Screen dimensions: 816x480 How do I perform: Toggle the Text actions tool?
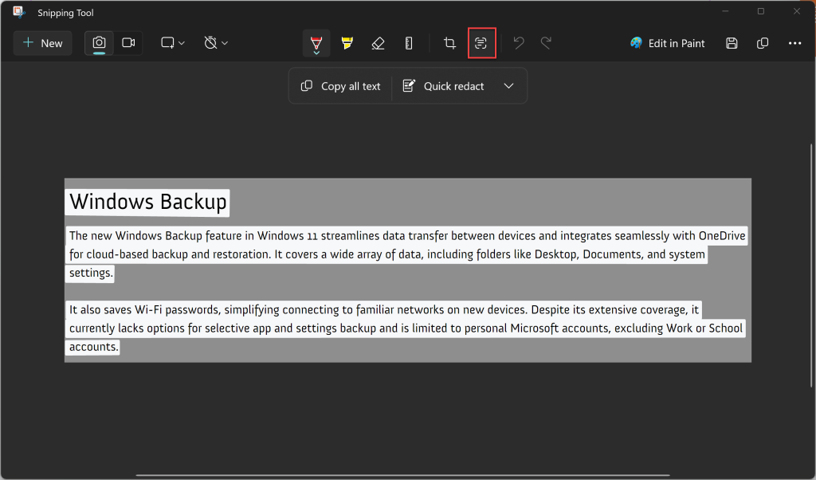(x=481, y=43)
